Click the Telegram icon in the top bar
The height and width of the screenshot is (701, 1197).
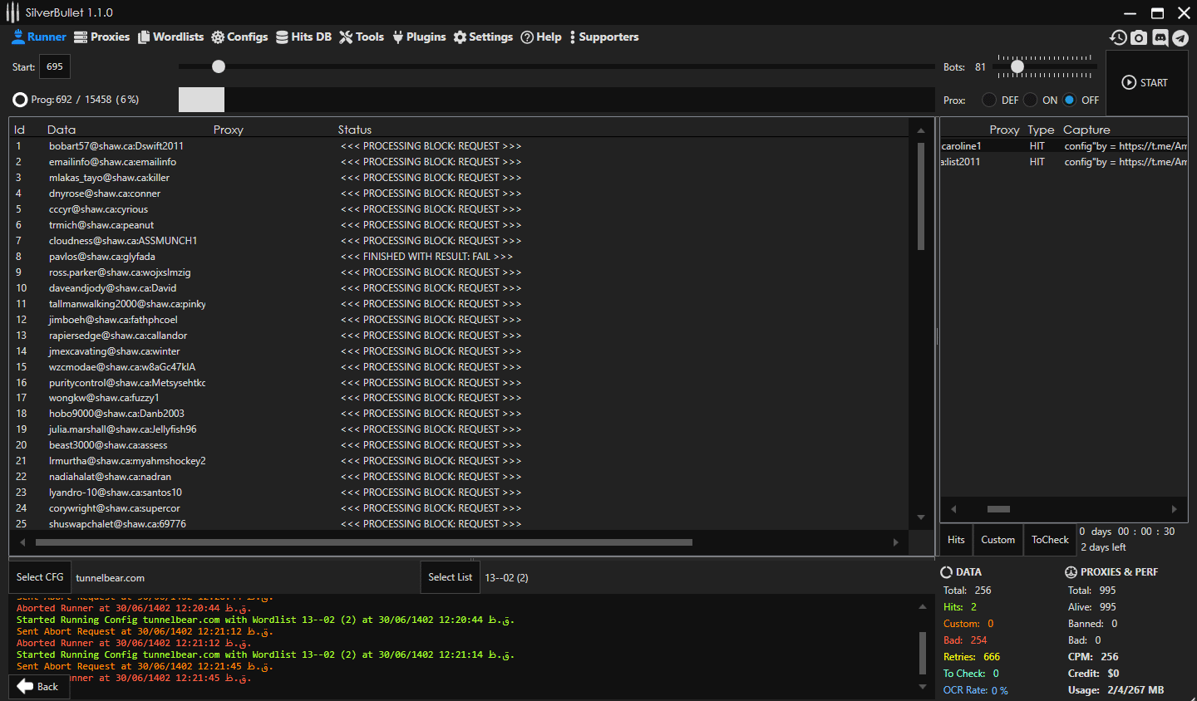point(1180,38)
